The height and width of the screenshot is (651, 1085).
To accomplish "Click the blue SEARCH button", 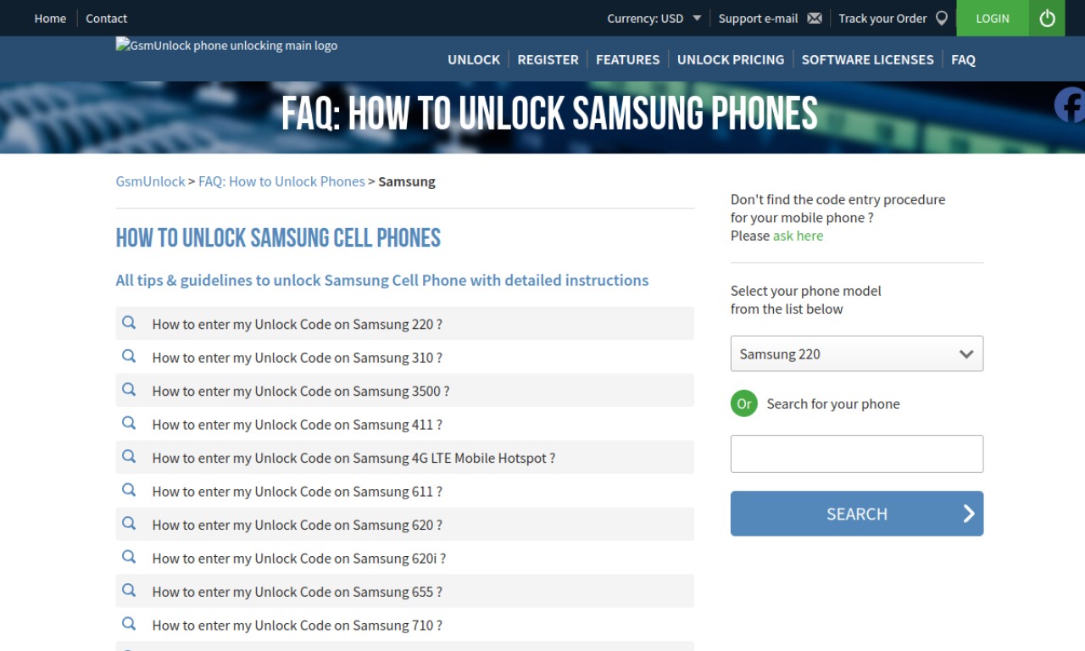I will tap(857, 514).
